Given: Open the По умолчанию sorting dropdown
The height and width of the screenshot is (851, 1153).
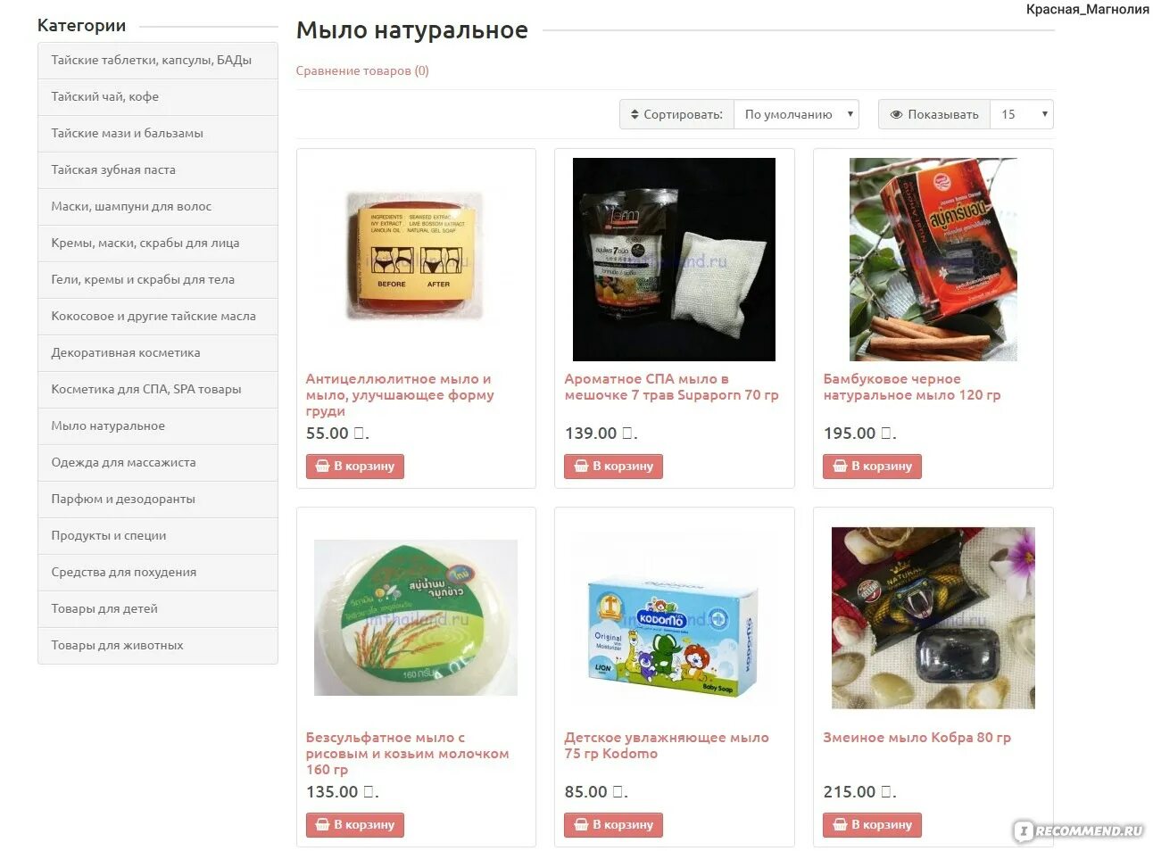Looking at the screenshot, I should click(796, 114).
